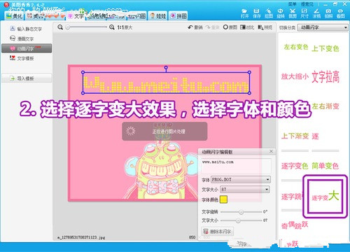Switch to the 文字 tab
Screen dimensions: 350x252
tap(76, 16)
